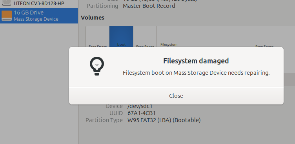Click the orange 16 GB Drive icon
Screen dimensions: 295x144
click(x=7, y=16)
